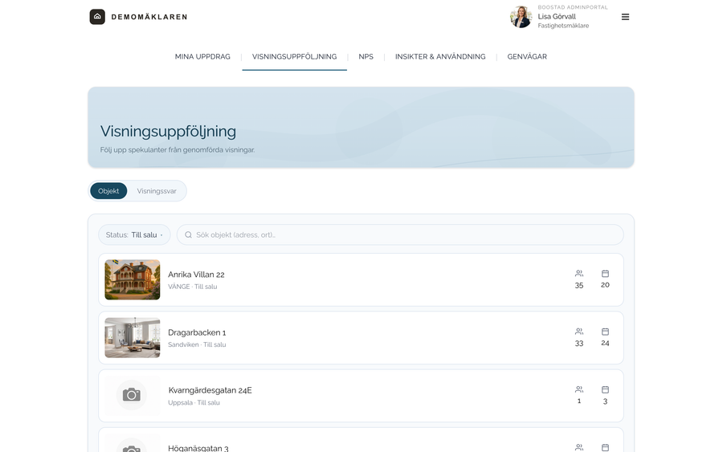Viewport: 723px width, 452px height.
Task: Open the Insikter & användning tab
Action: coord(440,57)
